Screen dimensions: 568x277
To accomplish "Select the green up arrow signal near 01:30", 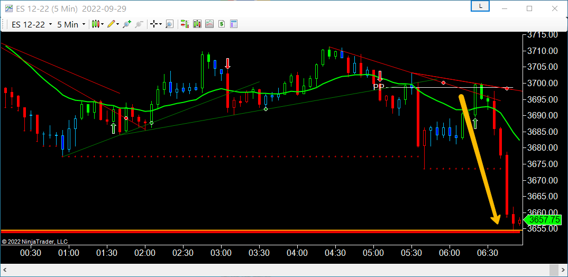I will [x=113, y=128].
